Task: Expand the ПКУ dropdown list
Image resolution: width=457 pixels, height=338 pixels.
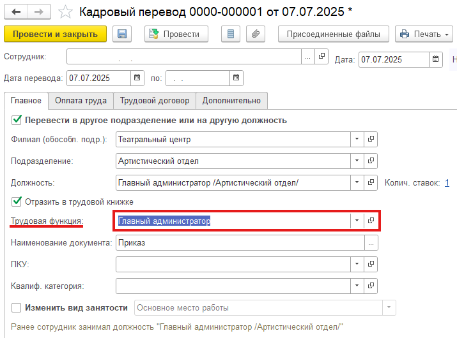Action: coord(357,264)
